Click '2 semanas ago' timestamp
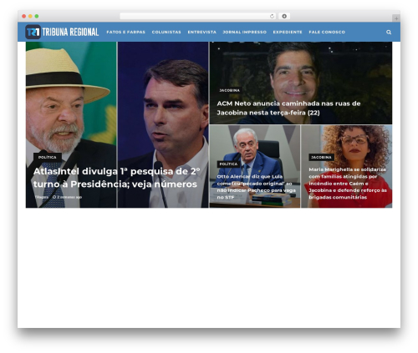Image resolution: width=418 pixels, height=353 pixels. pyautogui.click(x=68, y=197)
